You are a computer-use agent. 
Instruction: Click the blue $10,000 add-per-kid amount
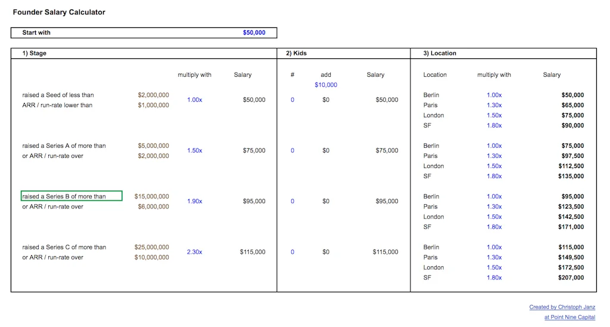tap(326, 85)
